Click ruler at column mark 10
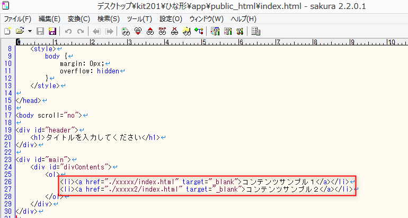Image resolution: width=408 pixels, height=218 pixels. 391,42
